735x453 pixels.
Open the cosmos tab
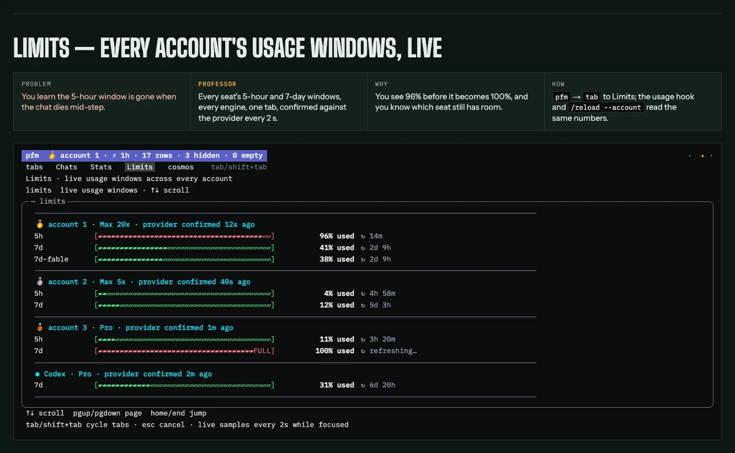[x=181, y=167]
